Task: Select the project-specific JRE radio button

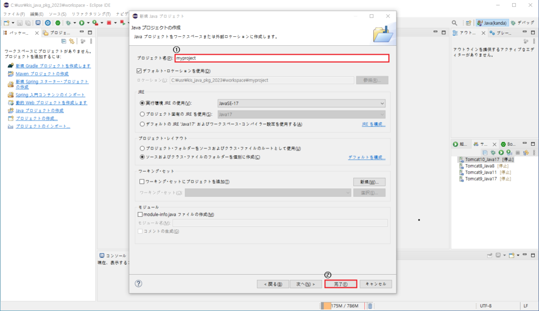Action: (x=142, y=114)
